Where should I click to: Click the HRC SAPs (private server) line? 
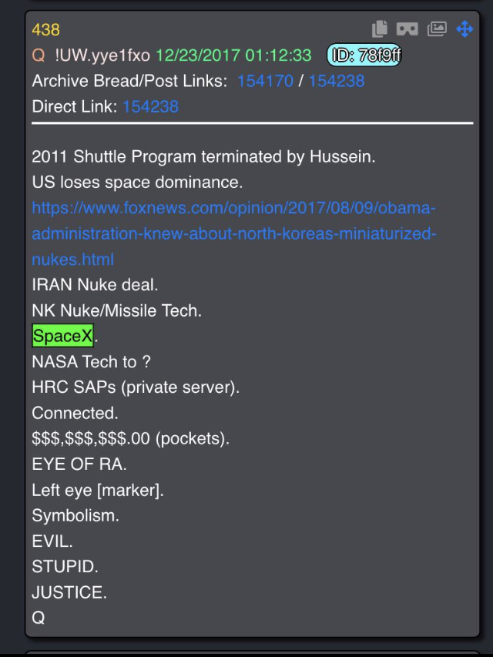[x=136, y=387]
